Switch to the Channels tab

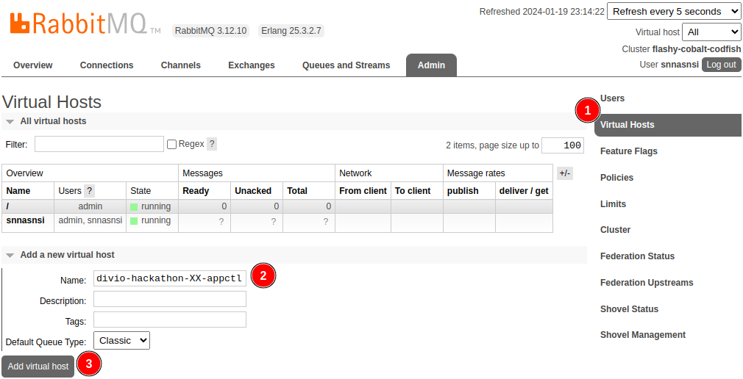point(180,65)
